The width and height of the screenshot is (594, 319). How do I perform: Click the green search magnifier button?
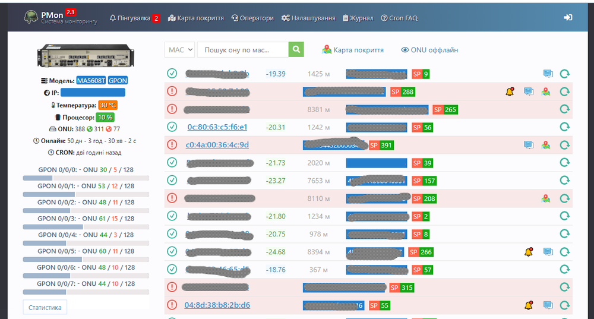pos(296,50)
